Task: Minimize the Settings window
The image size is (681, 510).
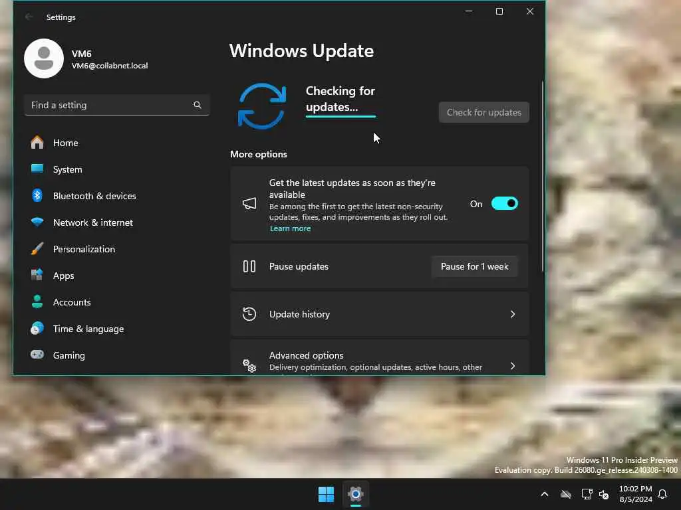Action: 469,11
